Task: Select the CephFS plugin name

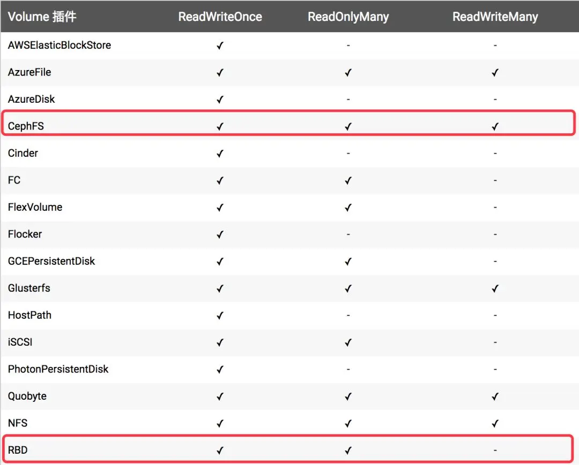Action: (26, 126)
